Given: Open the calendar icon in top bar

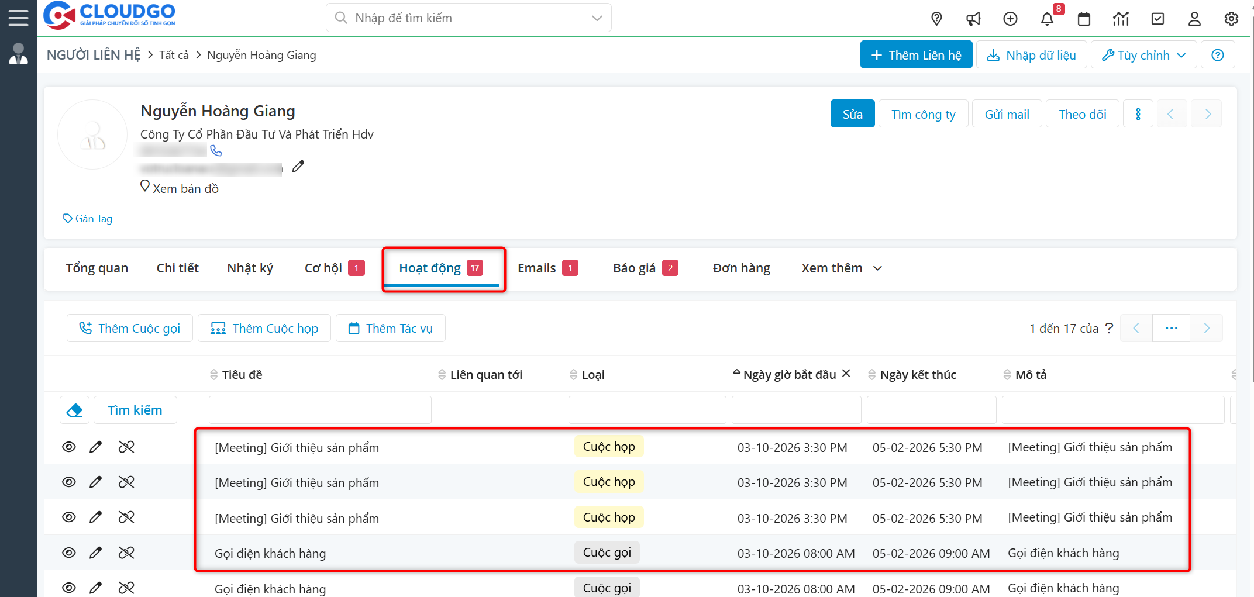Looking at the screenshot, I should click(1084, 19).
